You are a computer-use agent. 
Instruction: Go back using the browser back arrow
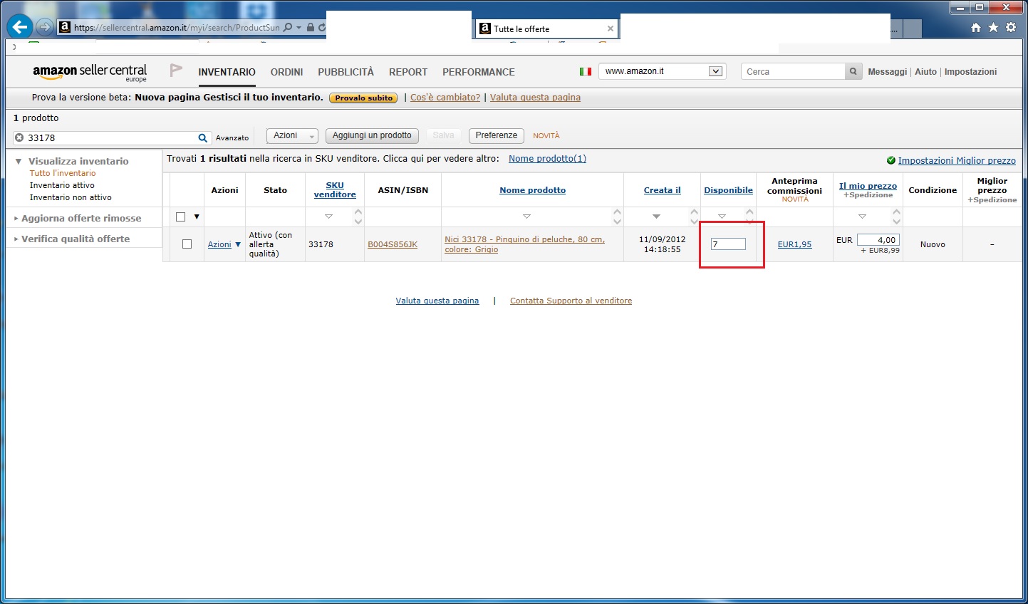pyautogui.click(x=20, y=28)
